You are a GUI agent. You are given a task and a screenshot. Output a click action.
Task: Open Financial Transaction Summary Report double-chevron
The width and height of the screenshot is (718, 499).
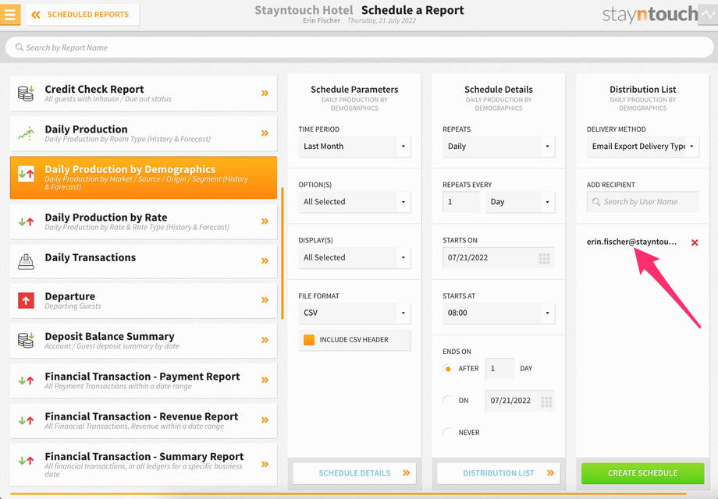tap(265, 464)
